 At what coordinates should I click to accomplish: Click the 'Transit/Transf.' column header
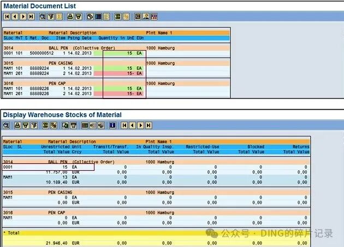[x=110, y=147]
